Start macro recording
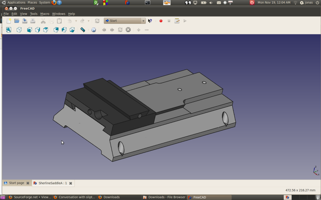 point(161,21)
